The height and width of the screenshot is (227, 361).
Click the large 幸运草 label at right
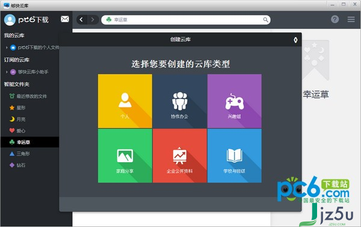(x=316, y=94)
